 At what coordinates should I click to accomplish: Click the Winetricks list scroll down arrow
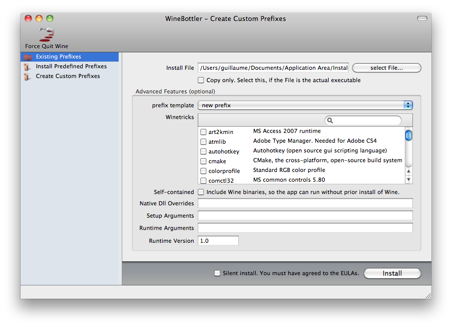click(408, 180)
